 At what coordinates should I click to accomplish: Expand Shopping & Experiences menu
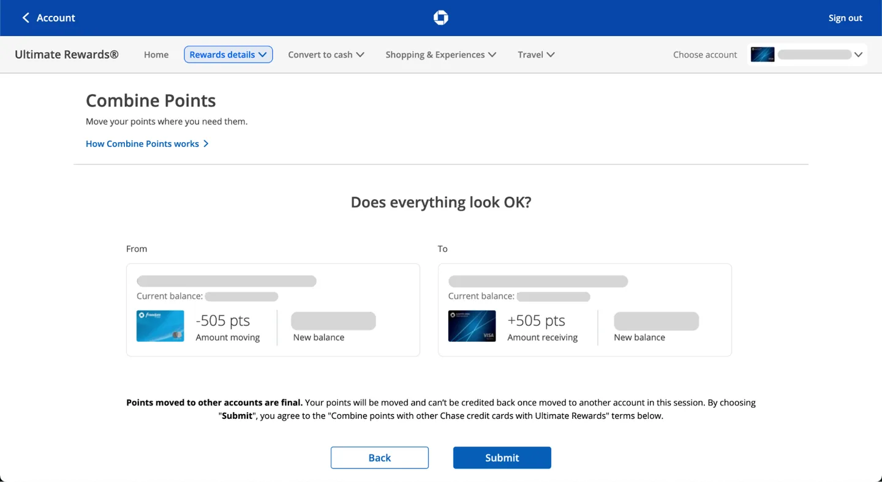tap(440, 55)
